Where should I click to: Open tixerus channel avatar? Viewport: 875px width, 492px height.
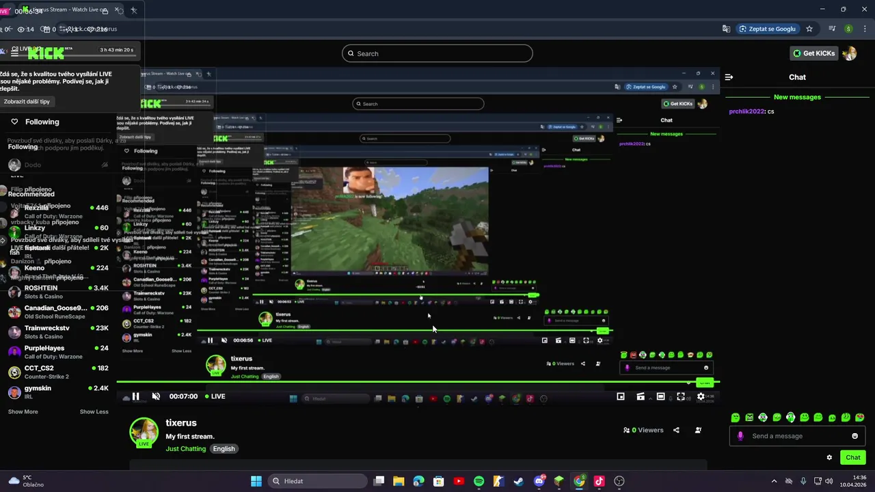pos(144,432)
